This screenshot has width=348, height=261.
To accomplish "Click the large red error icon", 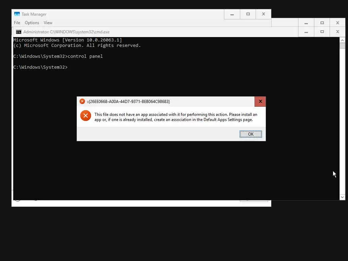I will [86, 116].
